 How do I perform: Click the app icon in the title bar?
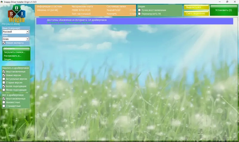(2, 2)
